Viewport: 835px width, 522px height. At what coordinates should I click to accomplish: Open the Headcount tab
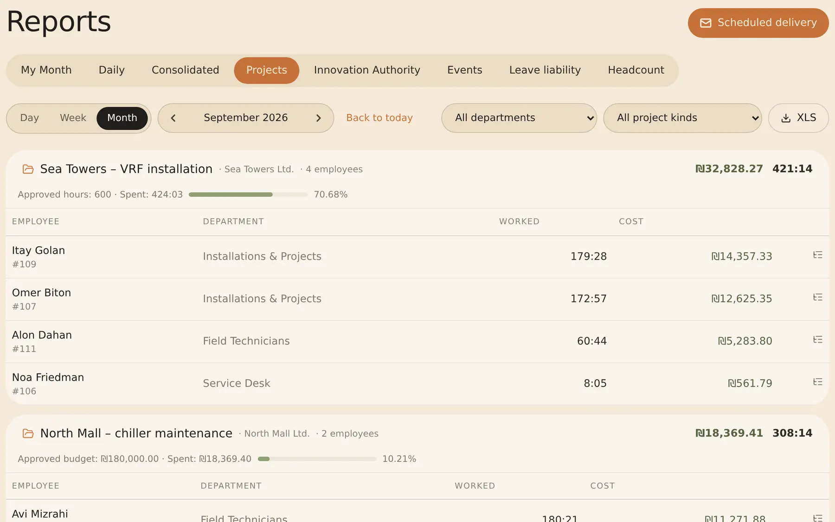pyautogui.click(x=636, y=70)
